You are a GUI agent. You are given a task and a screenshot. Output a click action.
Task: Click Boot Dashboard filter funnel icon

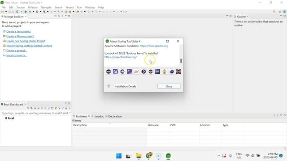[63, 108]
